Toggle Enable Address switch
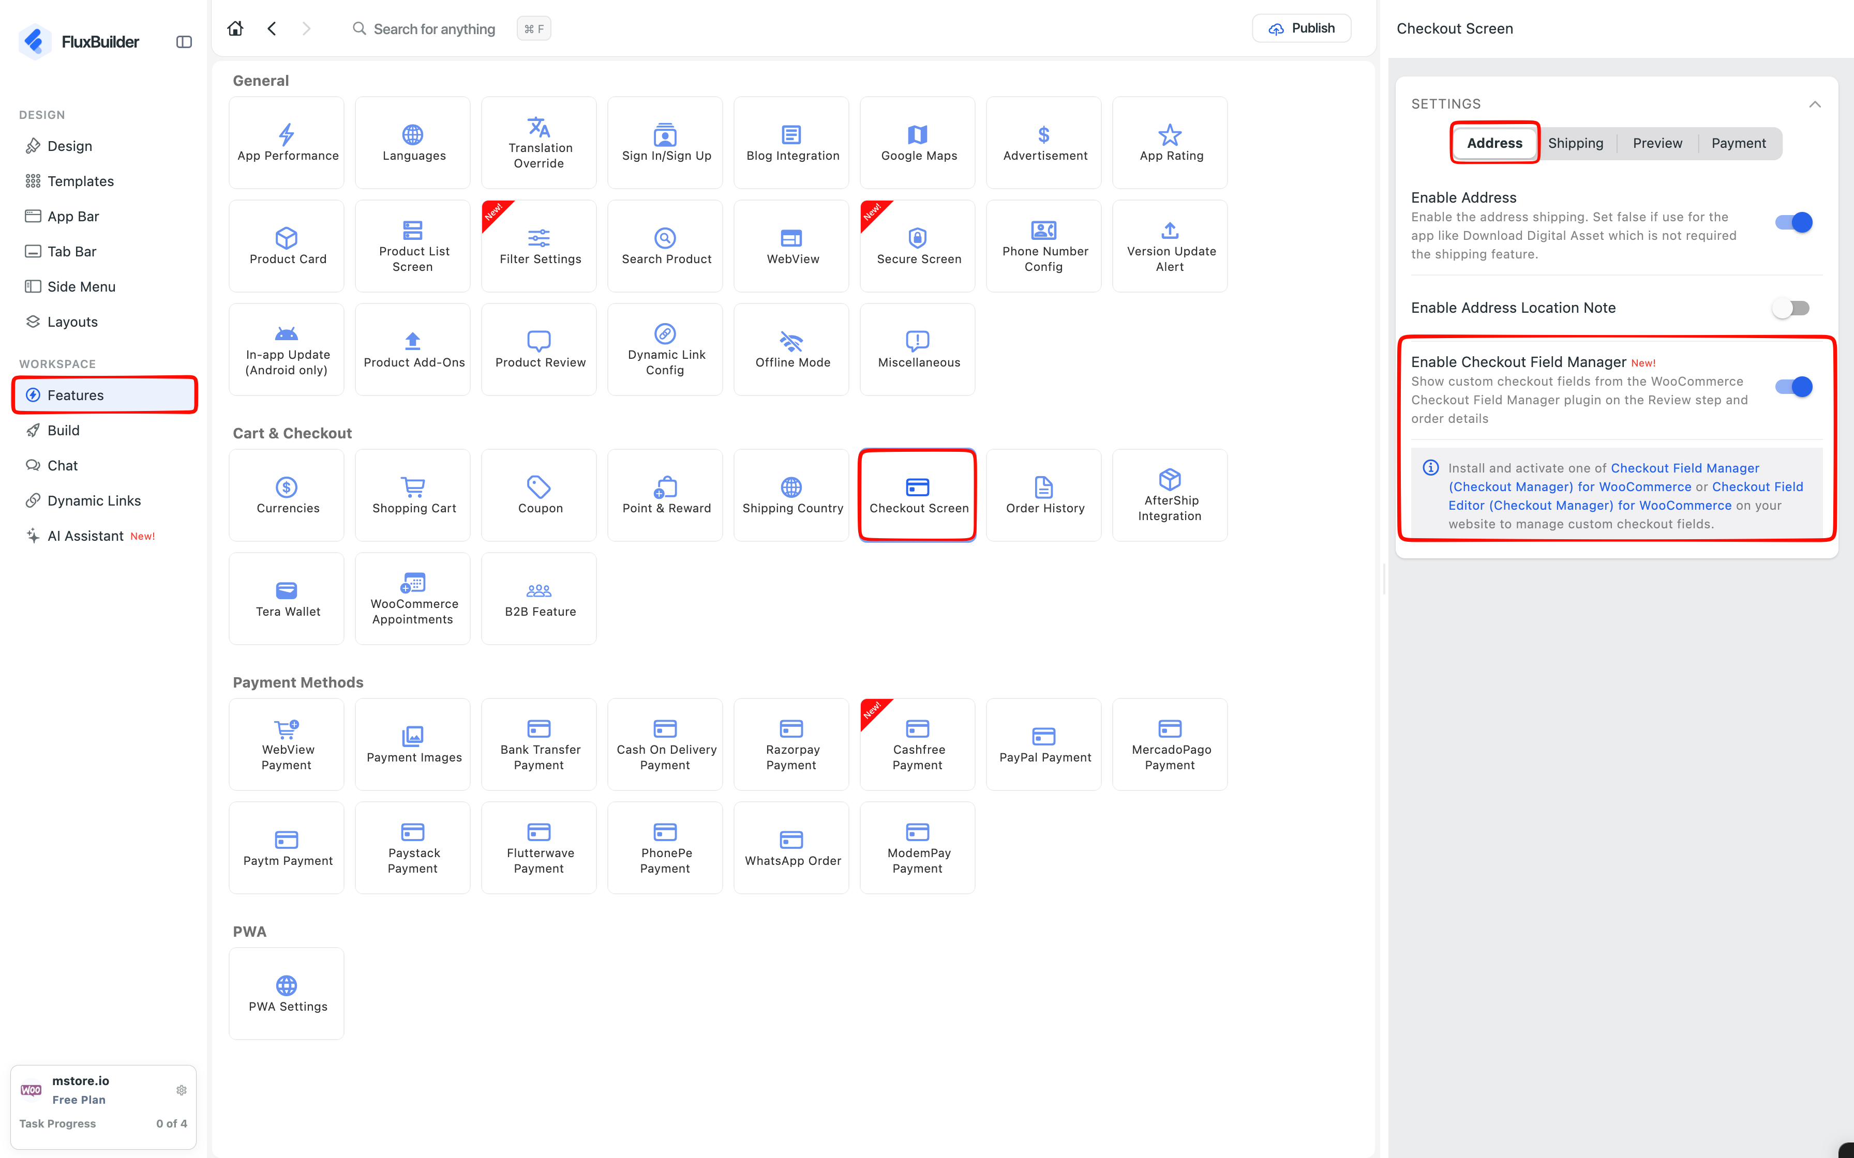Viewport: 1854px width, 1158px height. (x=1793, y=222)
